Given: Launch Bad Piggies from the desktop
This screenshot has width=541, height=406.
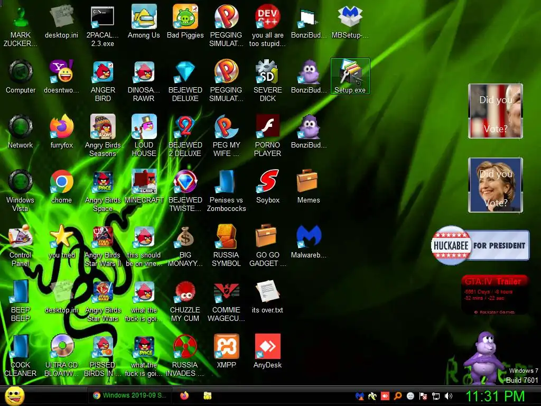Looking at the screenshot, I should (x=185, y=21).
